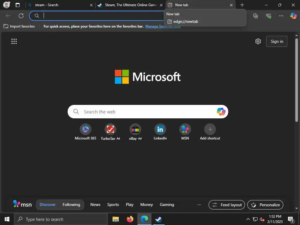The image size is (300, 225).
Task: Open the Sports feed category
Action: tap(113, 204)
